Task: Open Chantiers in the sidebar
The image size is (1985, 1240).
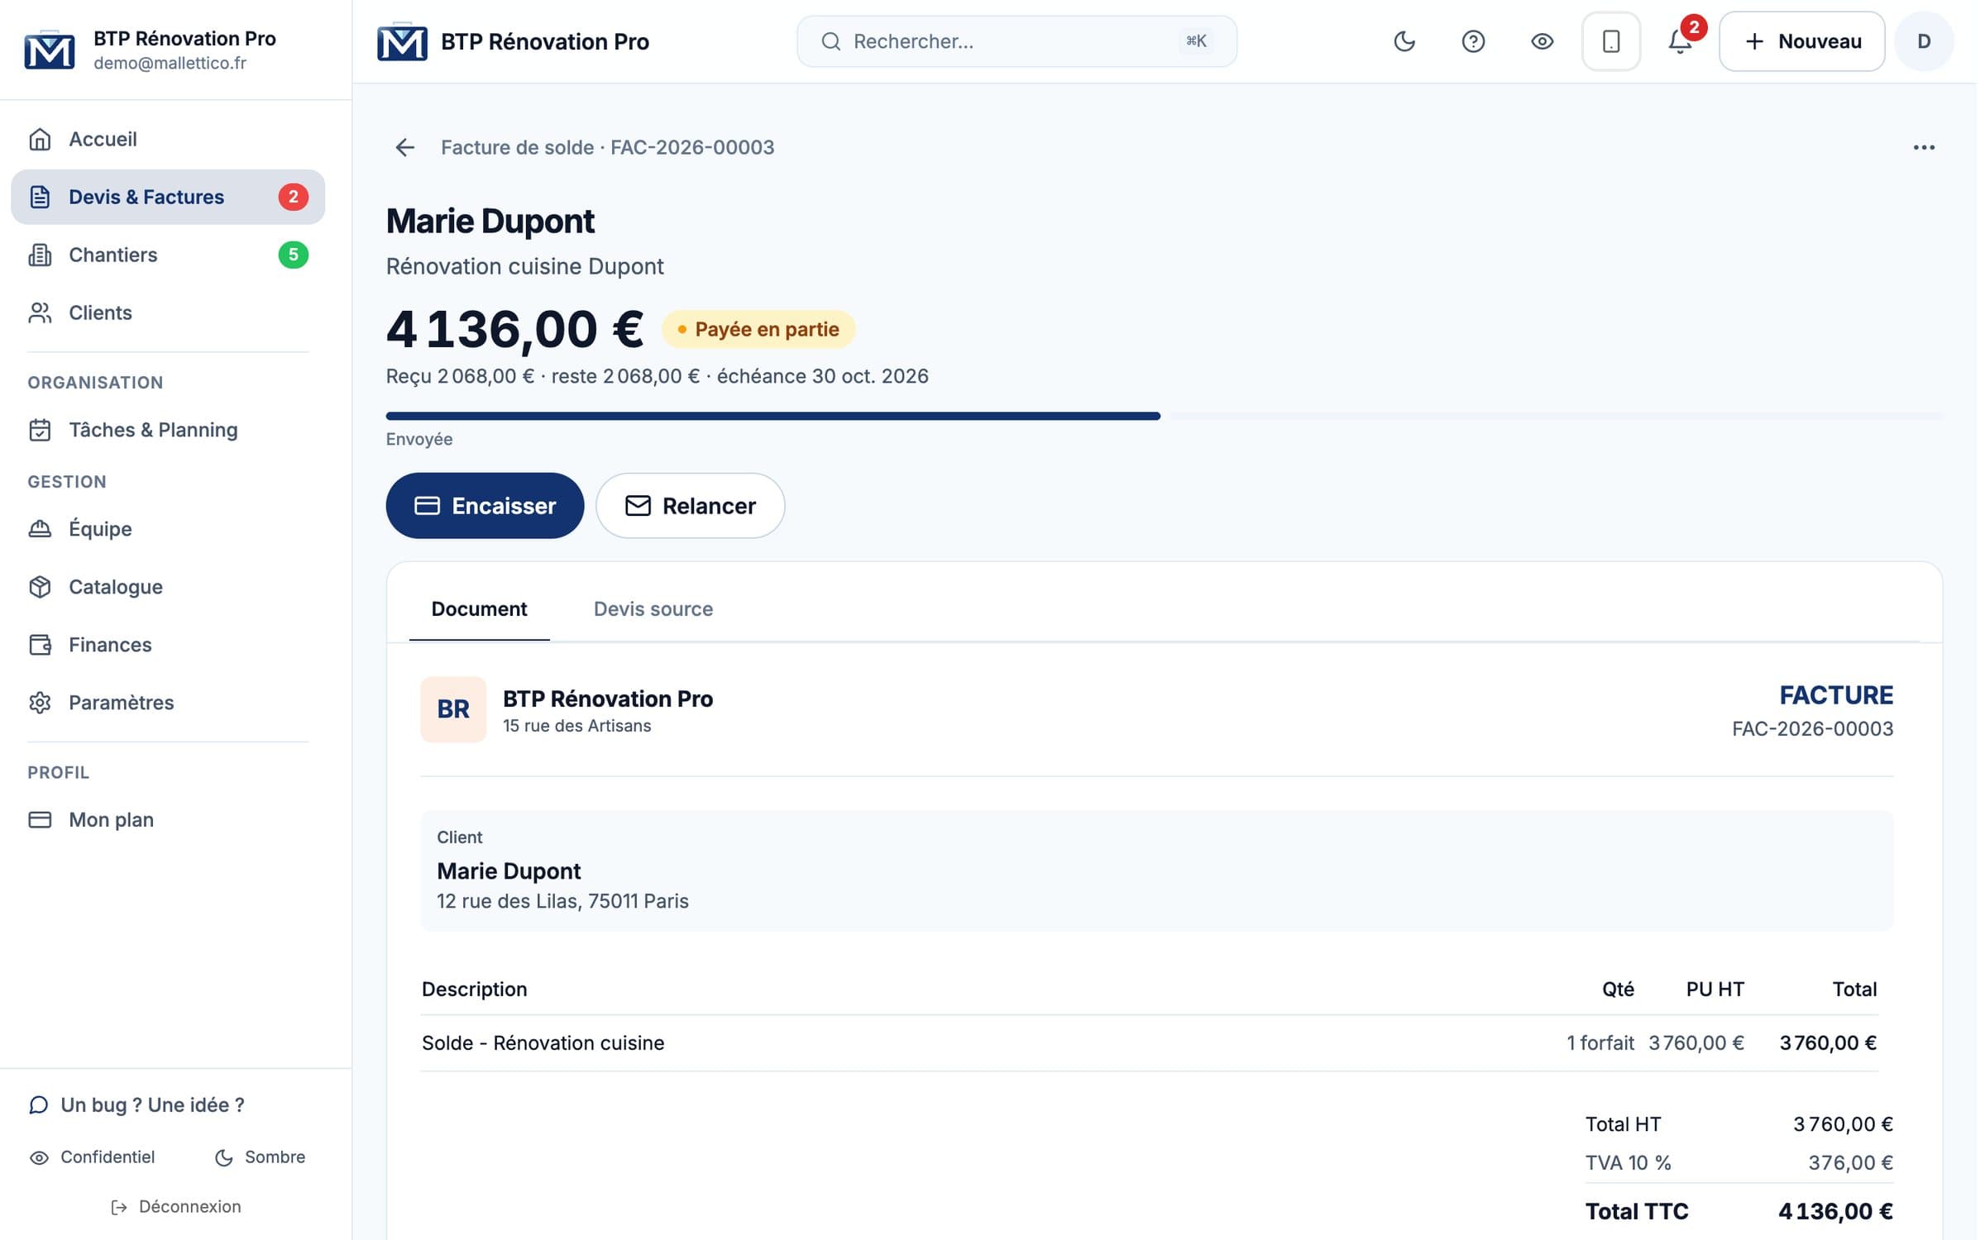Action: coord(168,255)
